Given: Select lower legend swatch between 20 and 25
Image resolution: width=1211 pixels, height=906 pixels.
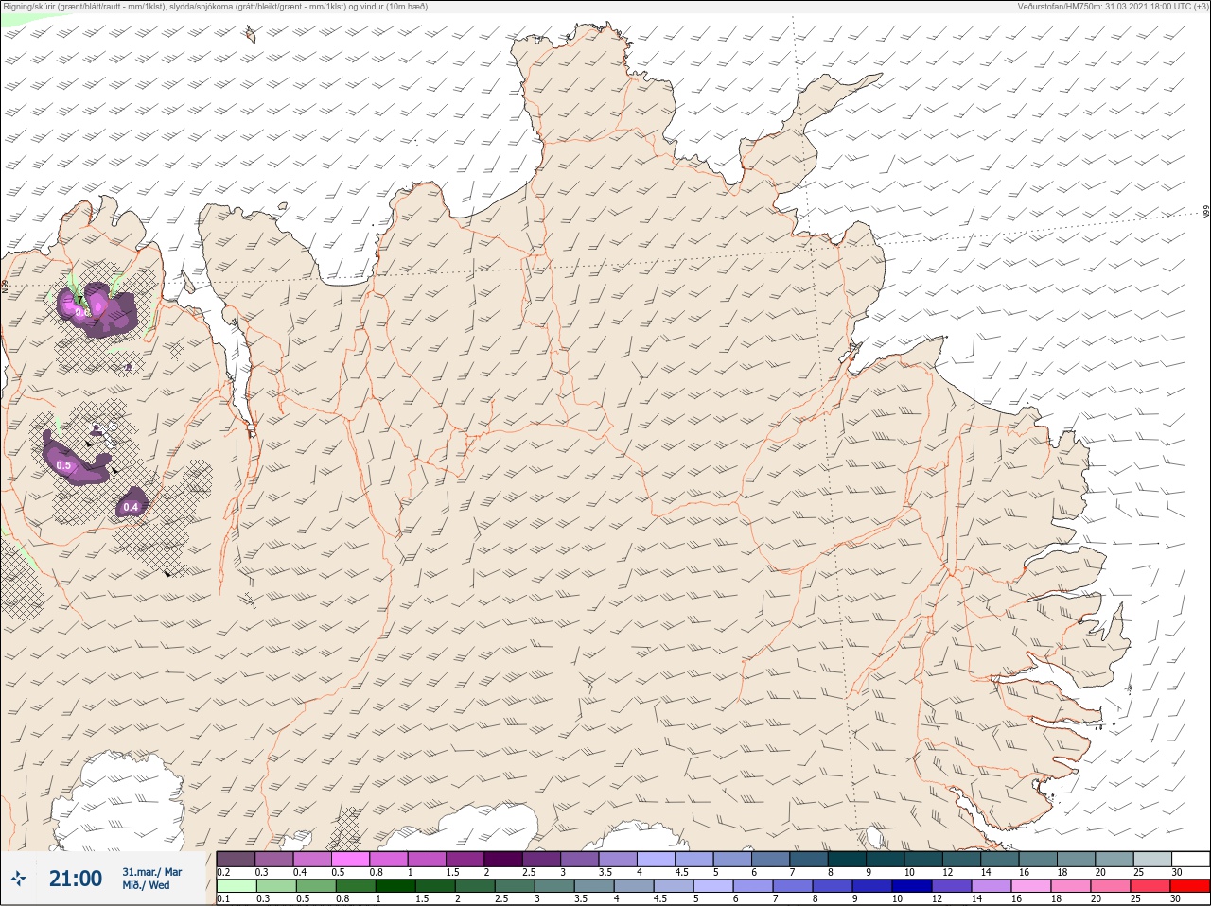Looking at the screenshot, I should (1111, 886).
